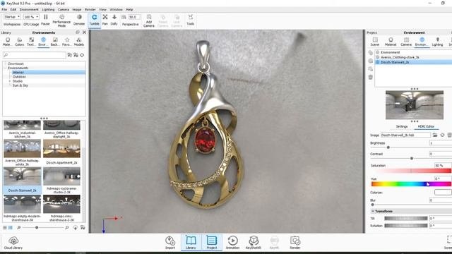
Task: Switch library to list view
Action: click(x=5, y=227)
